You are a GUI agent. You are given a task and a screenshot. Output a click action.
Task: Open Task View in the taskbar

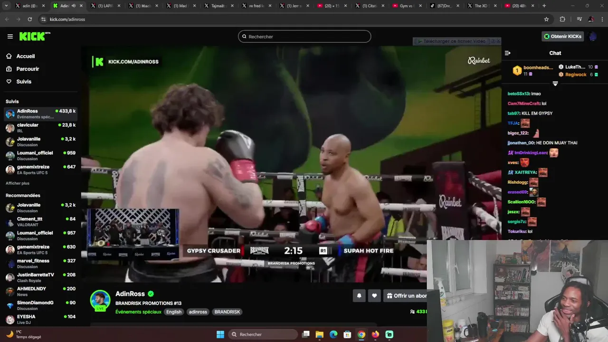pyautogui.click(x=306, y=334)
